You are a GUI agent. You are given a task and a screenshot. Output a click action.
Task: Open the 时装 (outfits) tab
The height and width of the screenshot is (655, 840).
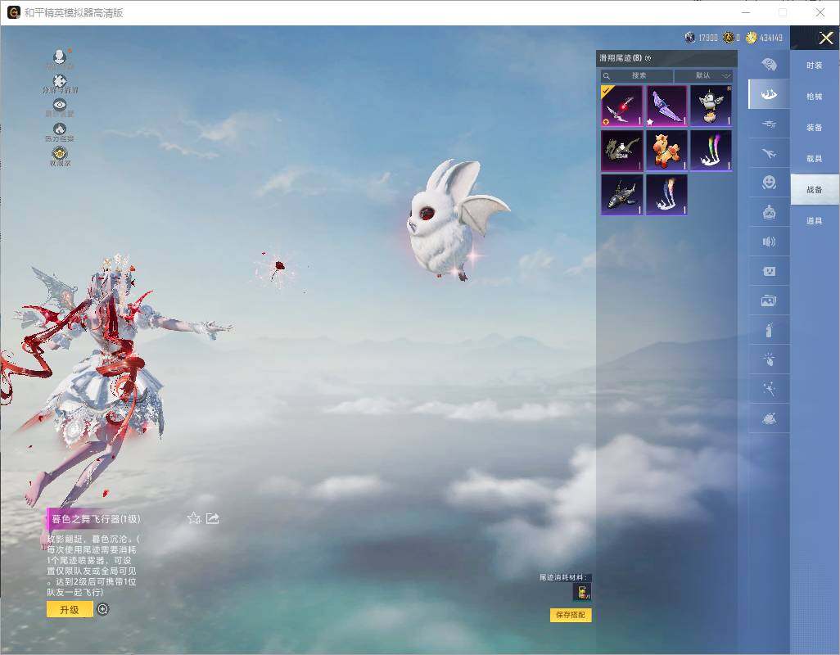pyautogui.click(x=815, y=65)
